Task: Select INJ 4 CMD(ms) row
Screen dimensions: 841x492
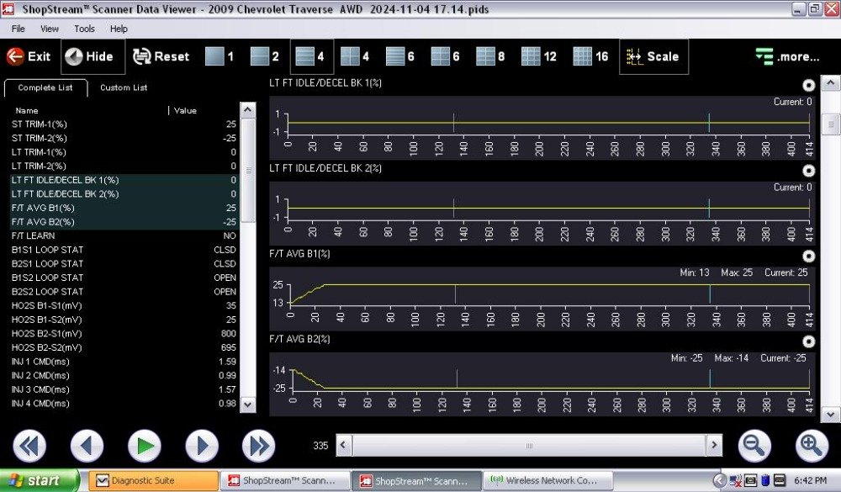Action: 124,404
